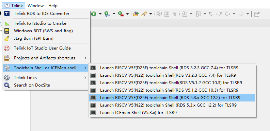270x131 pixels.
Task: Click the Jtag Burn broom icon
Action: 7,38
